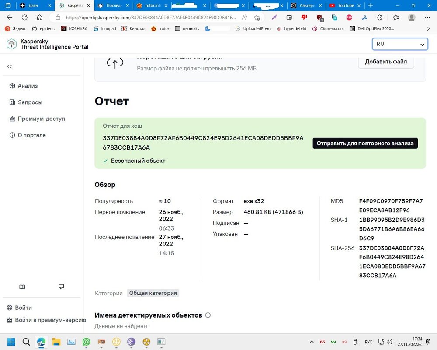Click the browser address bar URL

[149, 17]
